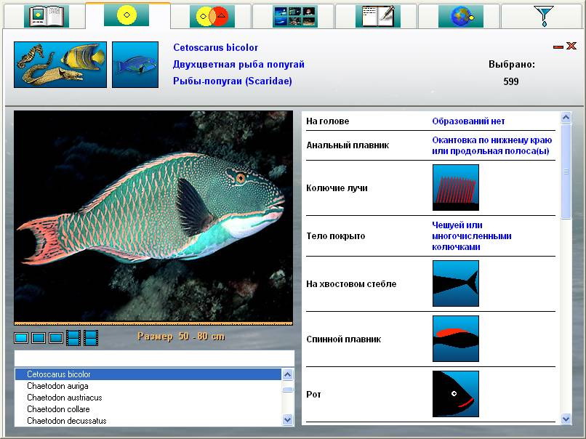Select Chaetodon austriacus in the list

148,398
